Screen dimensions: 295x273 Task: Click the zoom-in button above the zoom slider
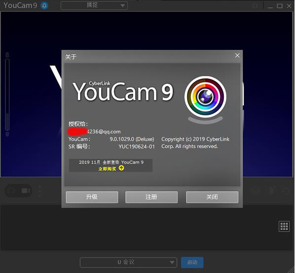pyautogui.click(x=7, y=55)
